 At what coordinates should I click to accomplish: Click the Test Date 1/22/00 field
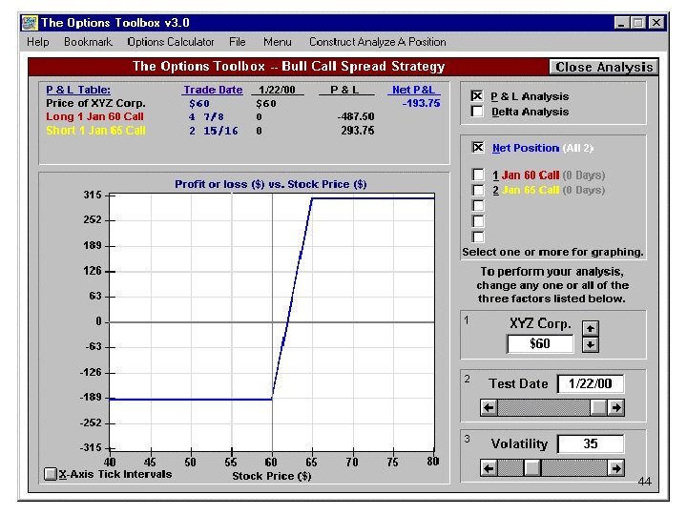coord(591,384)
